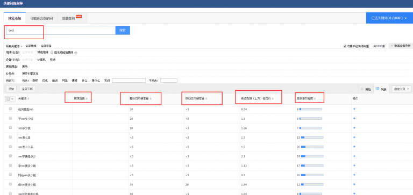Image resolution: width=413 pixels, height=195 pixels.
Task: Open help icon beside 显示地域拓展词
Action: tap(76, 53)
